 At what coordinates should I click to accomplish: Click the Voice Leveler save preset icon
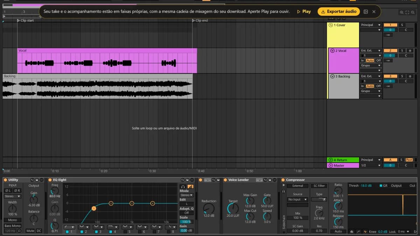click(x=270, y=180)
